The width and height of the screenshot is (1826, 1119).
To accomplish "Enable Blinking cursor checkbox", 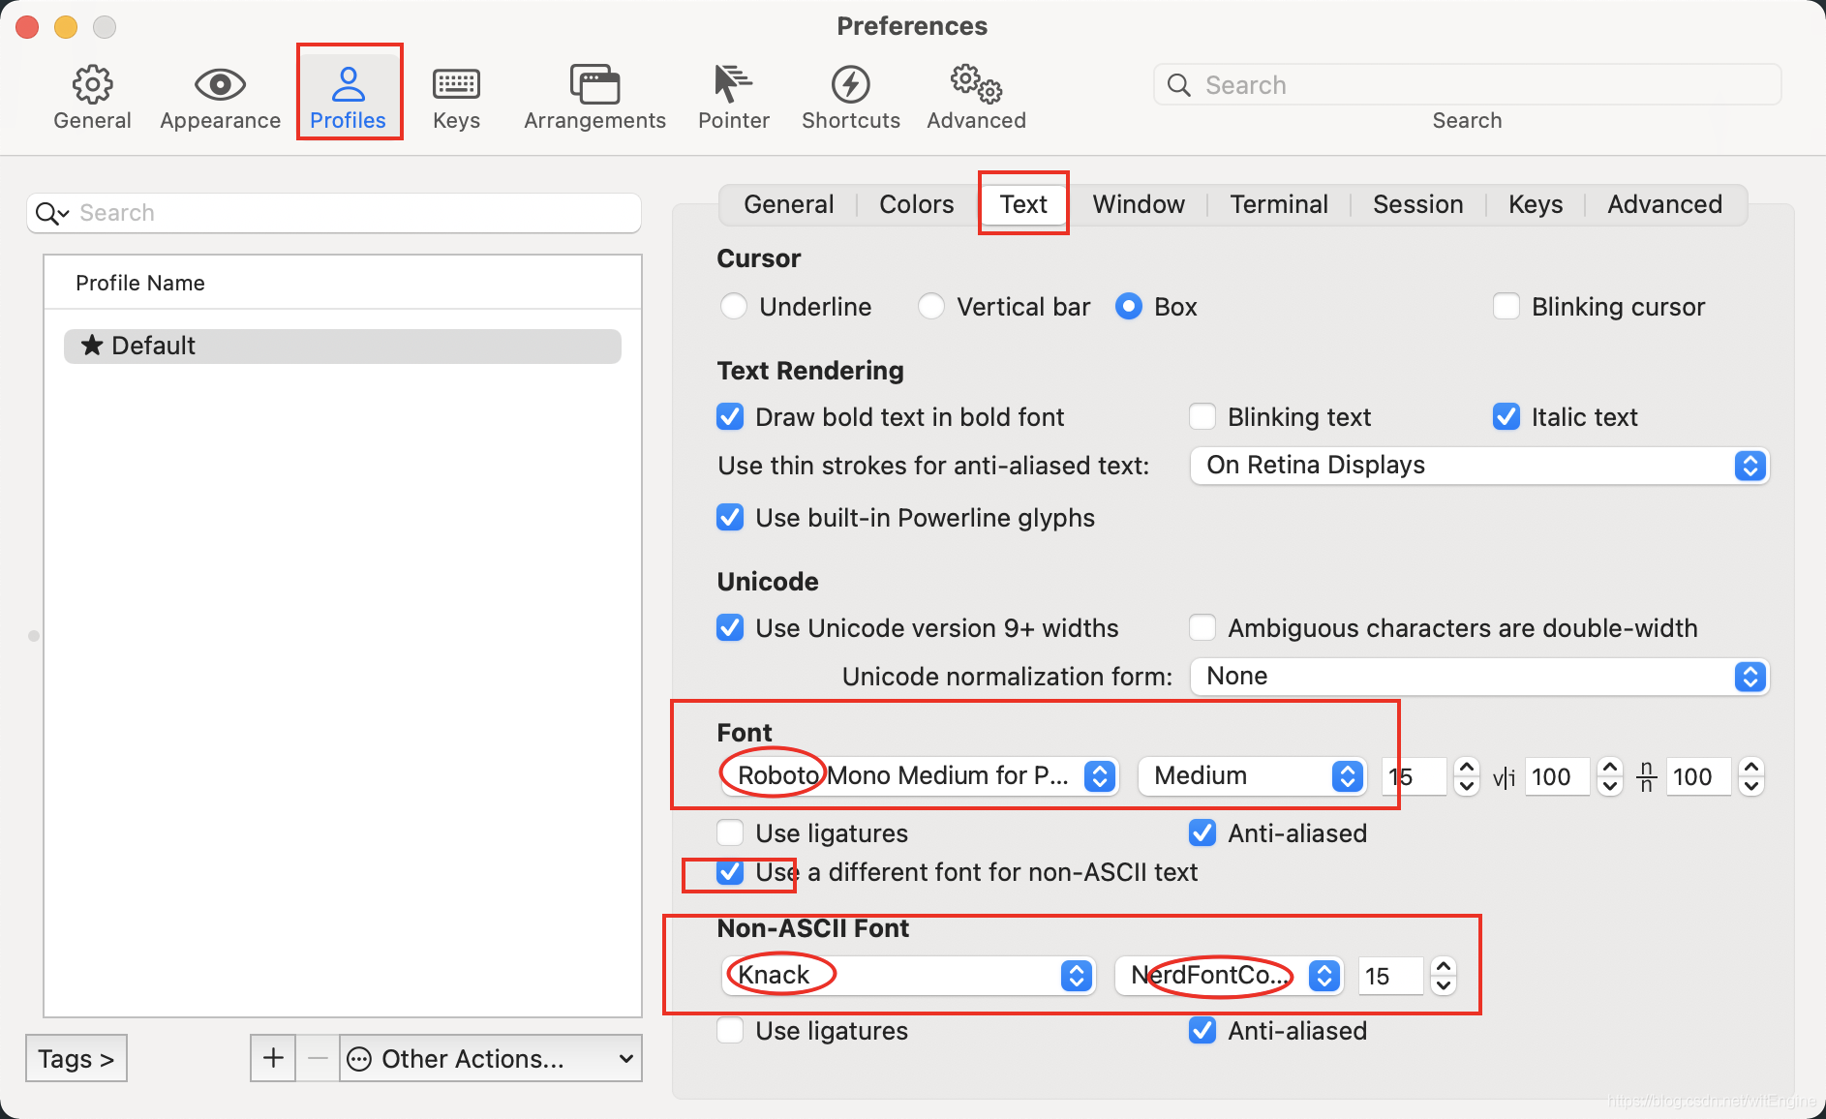I will click(1506, 307).
